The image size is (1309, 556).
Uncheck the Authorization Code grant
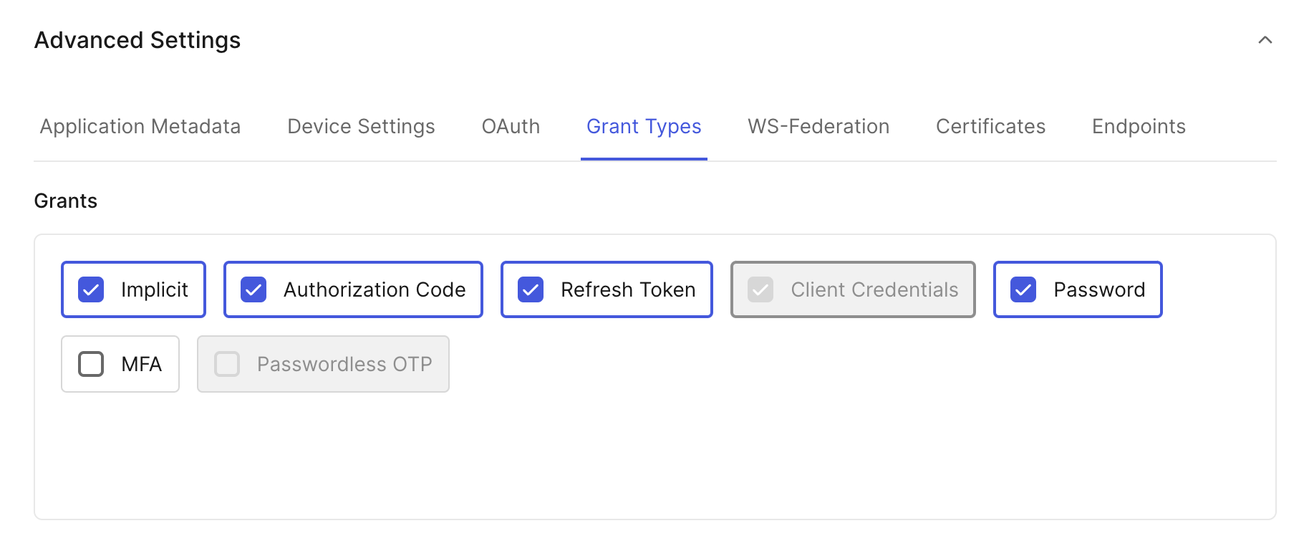pos(252,289)
